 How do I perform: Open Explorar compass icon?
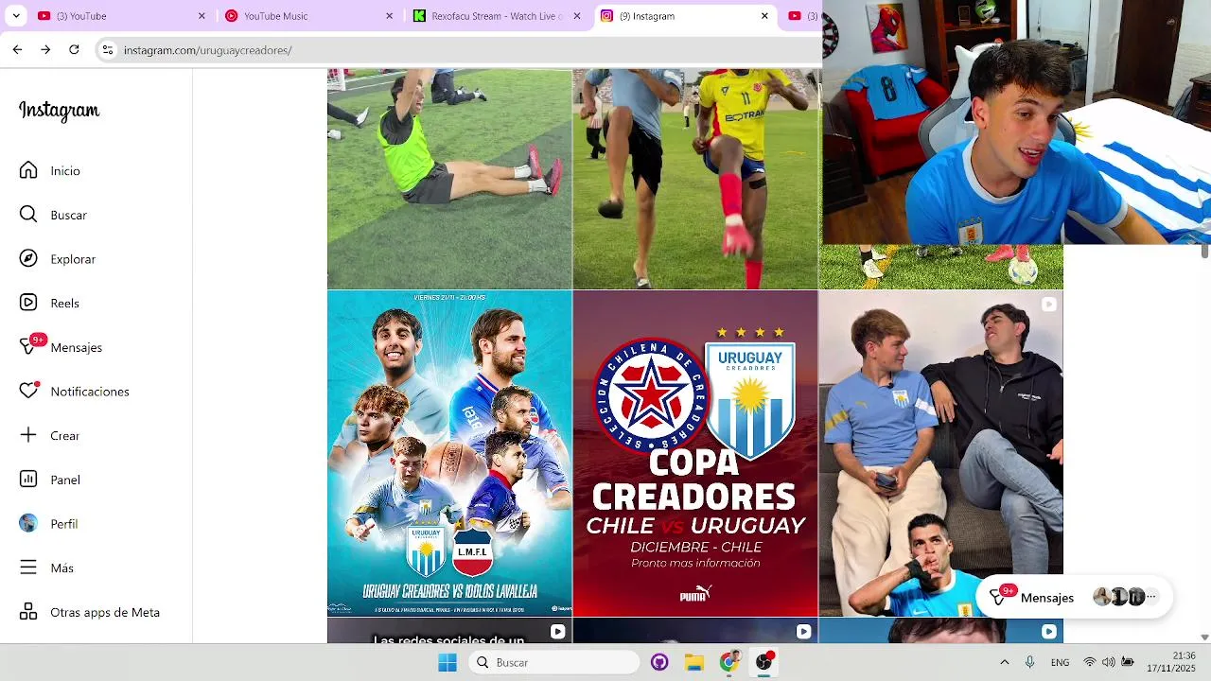click(28, 258)
